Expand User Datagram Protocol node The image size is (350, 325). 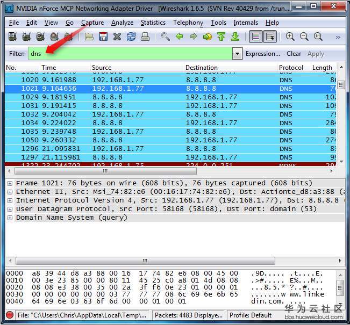coord(10,209)
